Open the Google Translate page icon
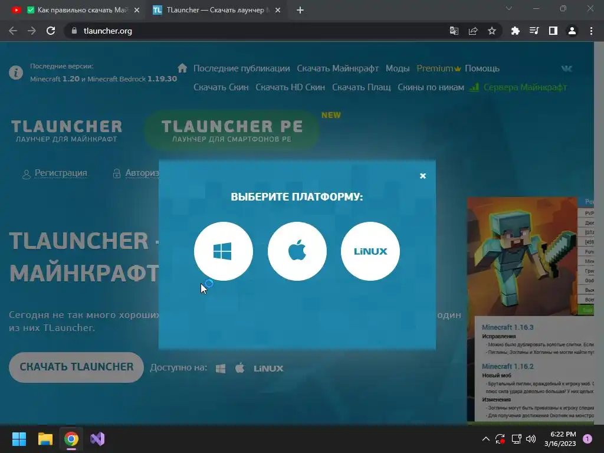Viewport: 604px width, 453px height. coord(454,31)
